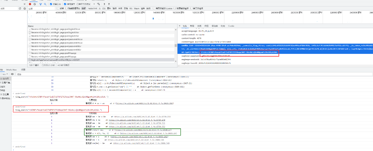Clear the search results
Viewport: 373px width, 151px height.
click(x=25, y=8)
